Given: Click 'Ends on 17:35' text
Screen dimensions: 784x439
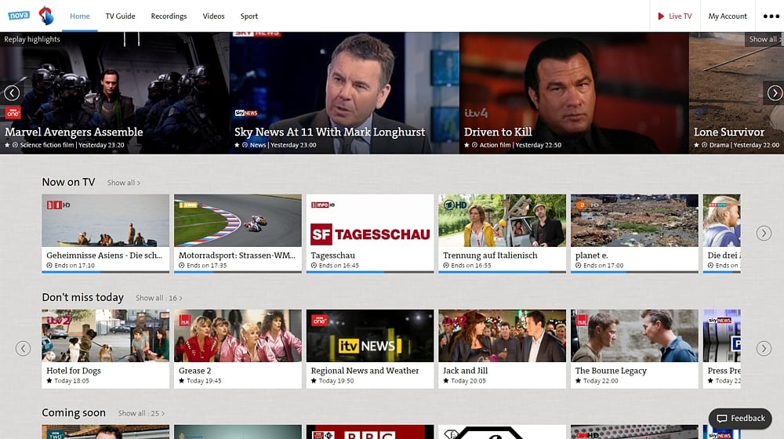Looking at the screenshot, I should 206,266.
